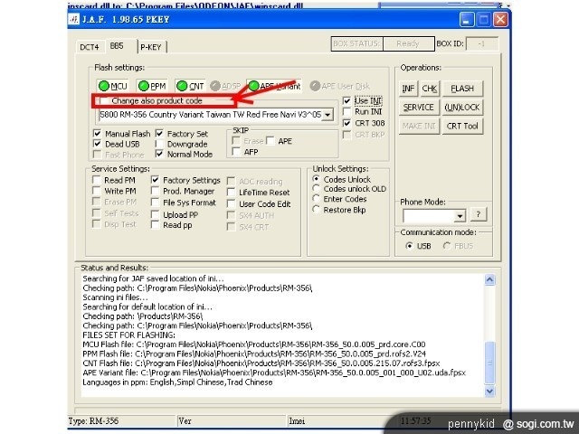Click the J.A.F. title bar icon
The image size is (579, 434).
76,17
